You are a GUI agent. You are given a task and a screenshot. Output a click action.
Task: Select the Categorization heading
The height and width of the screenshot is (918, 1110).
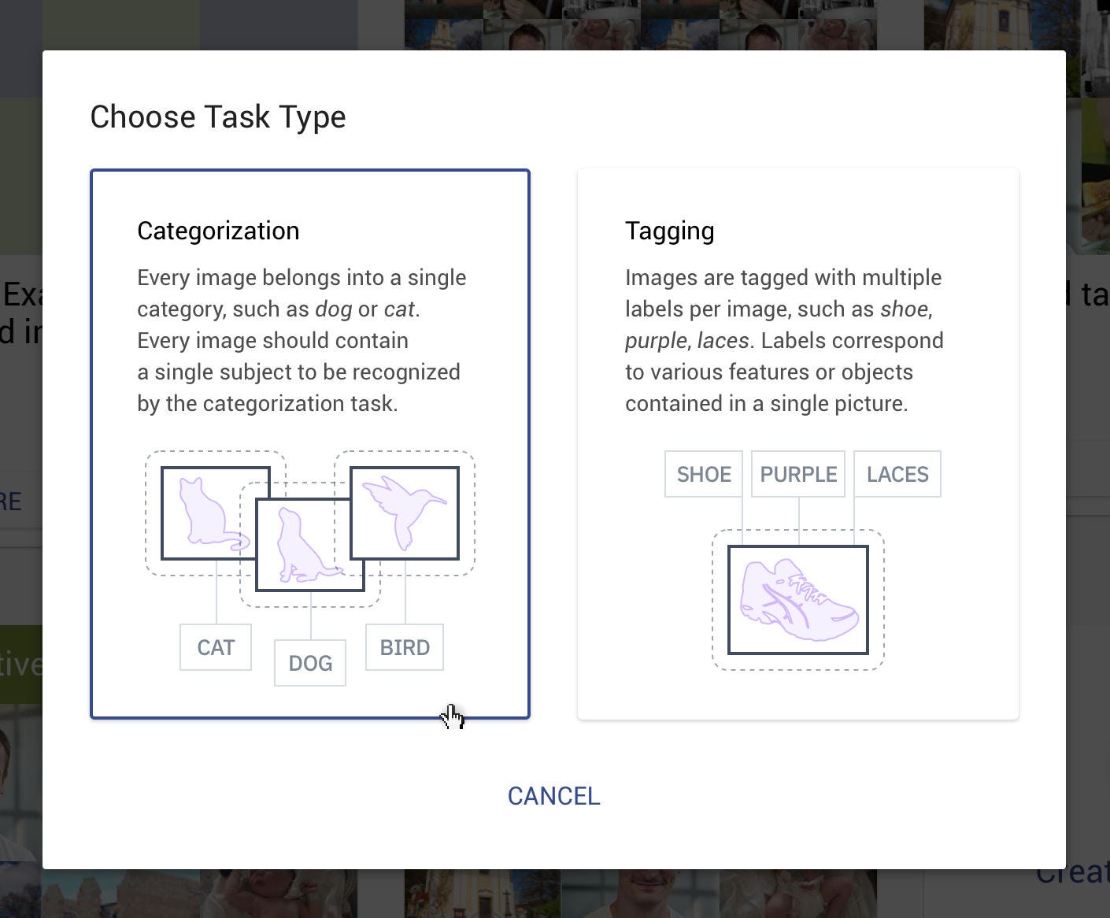click(218, 231)
